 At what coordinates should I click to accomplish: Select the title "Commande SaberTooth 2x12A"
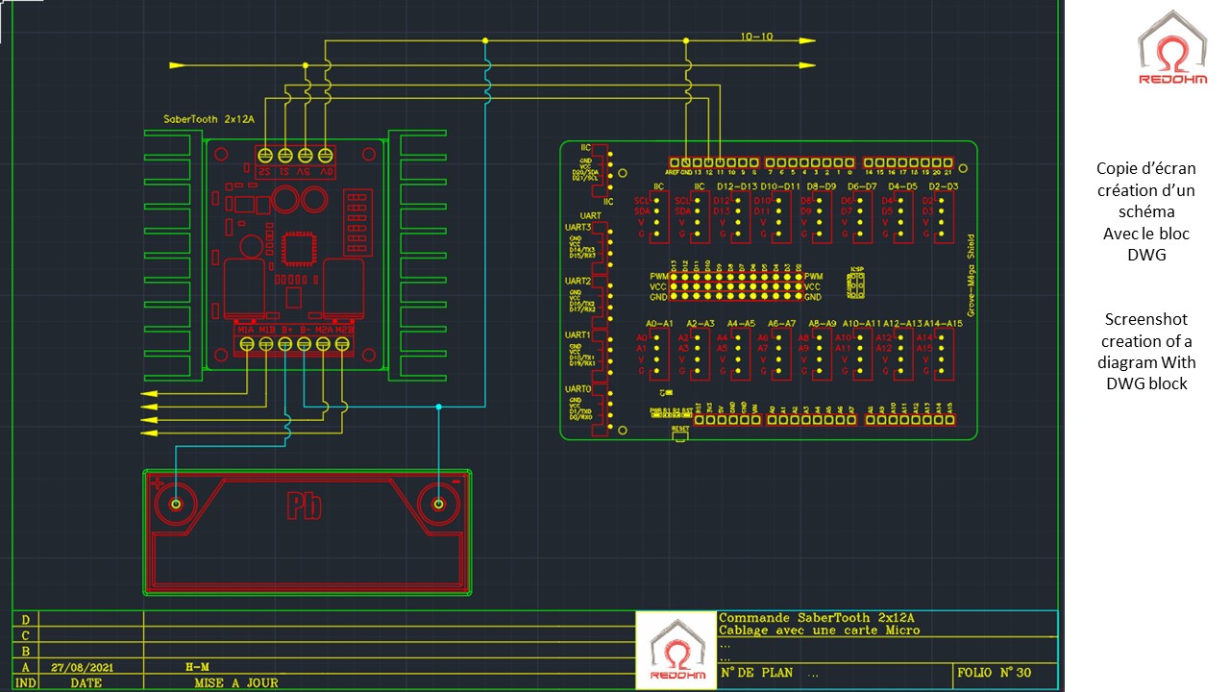point(816,618)
